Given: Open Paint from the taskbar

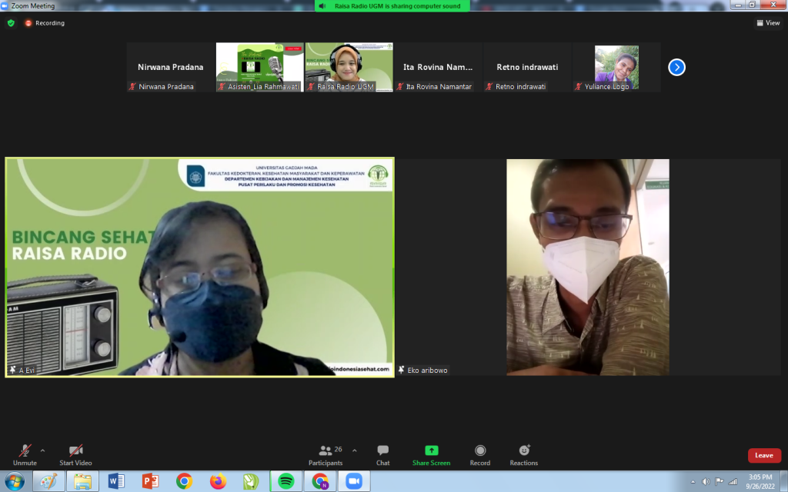Looking at the screenshot, I should (x=48, y=481).
